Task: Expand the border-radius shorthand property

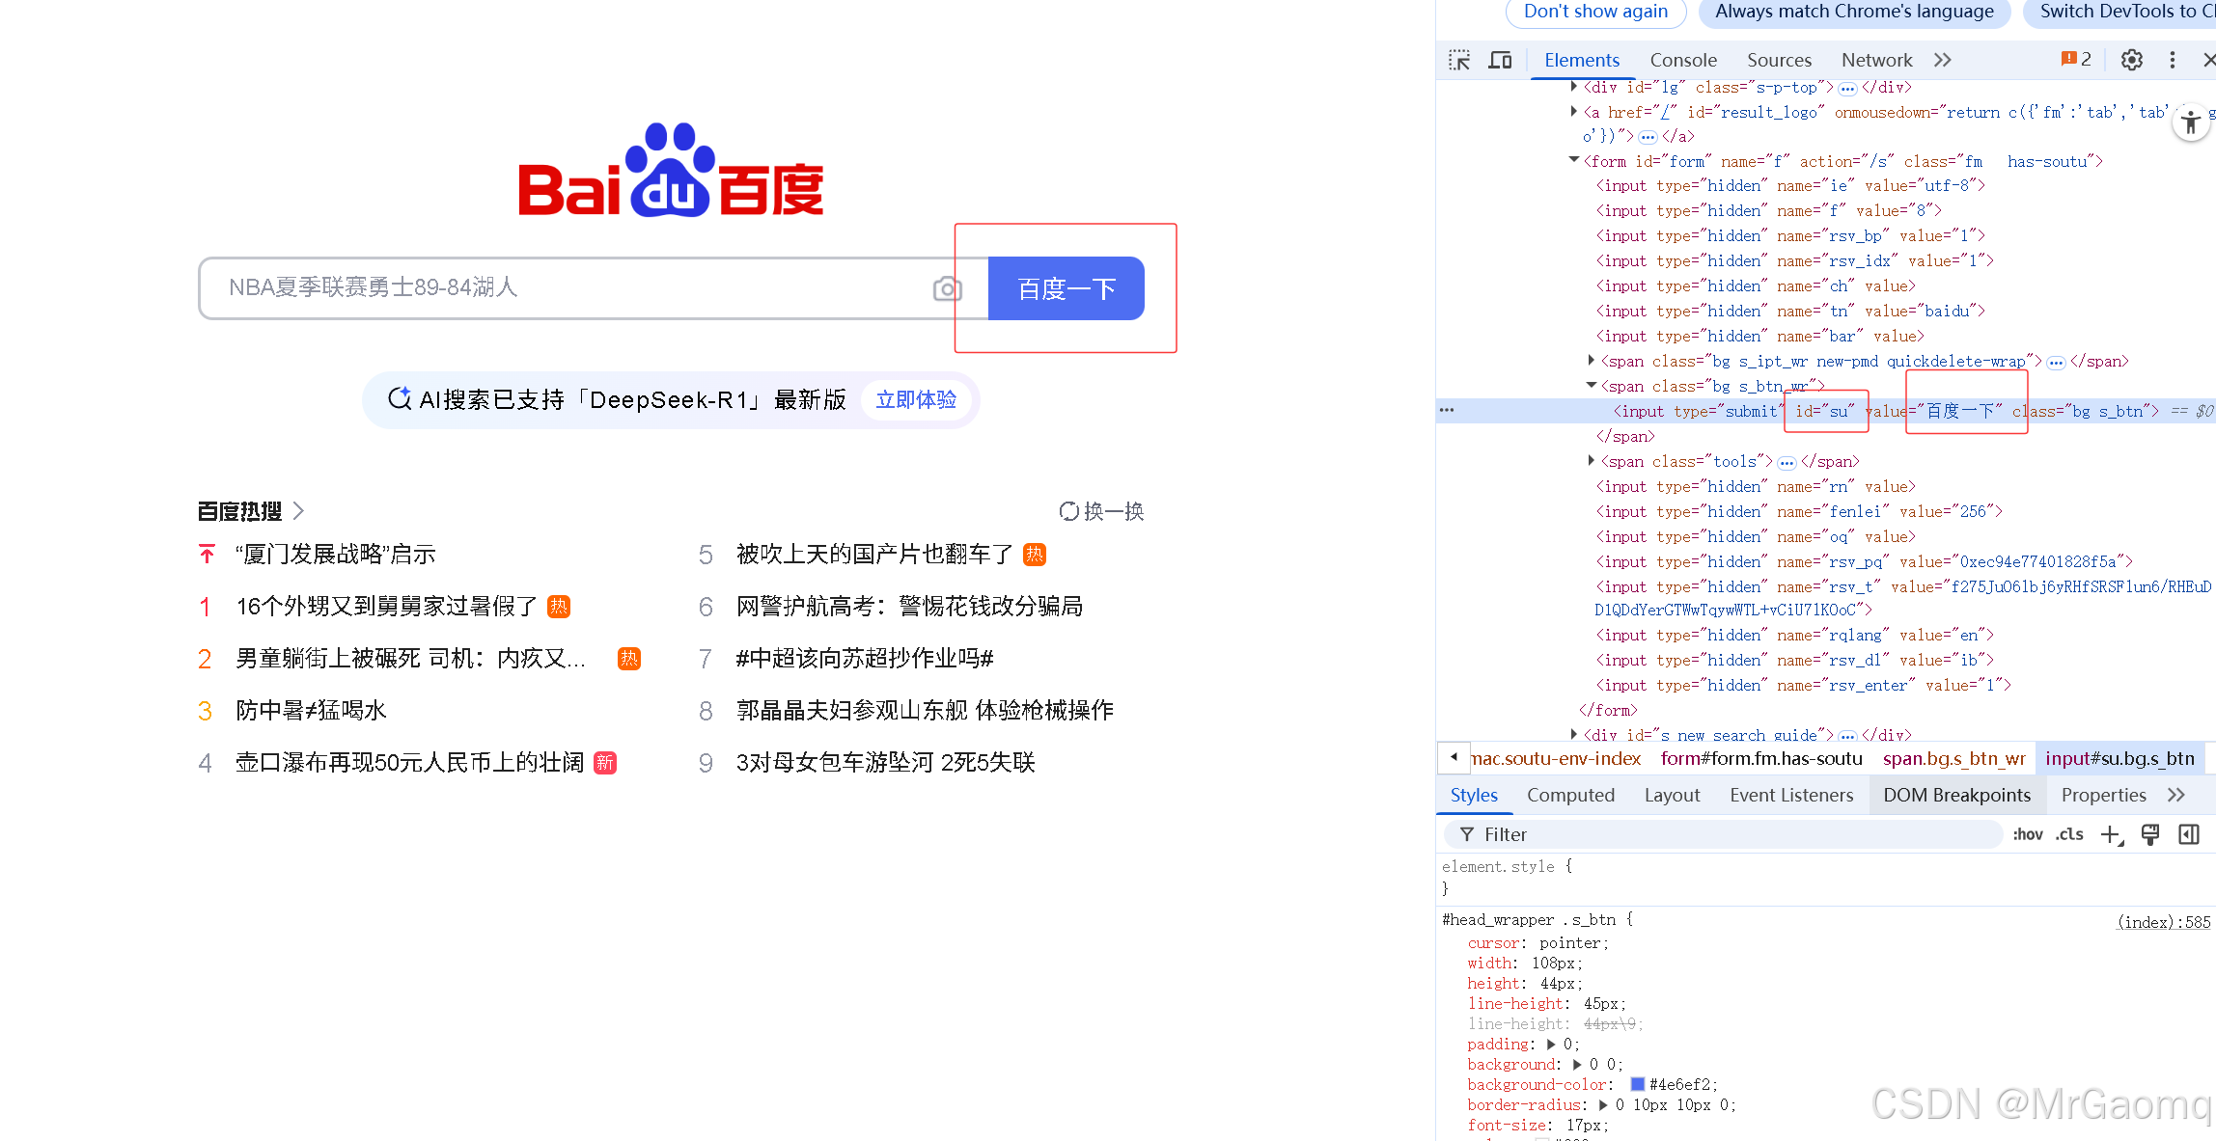Action: click(1603, 1105)
